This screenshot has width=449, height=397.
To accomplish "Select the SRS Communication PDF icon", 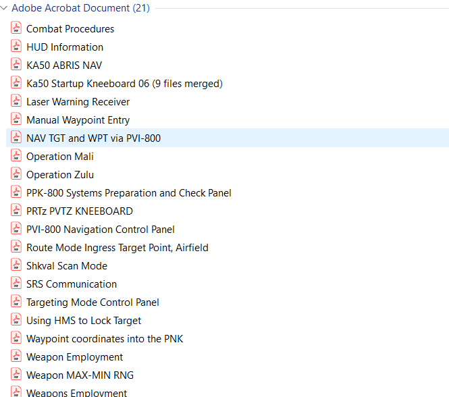I will (x=16, y=284).
